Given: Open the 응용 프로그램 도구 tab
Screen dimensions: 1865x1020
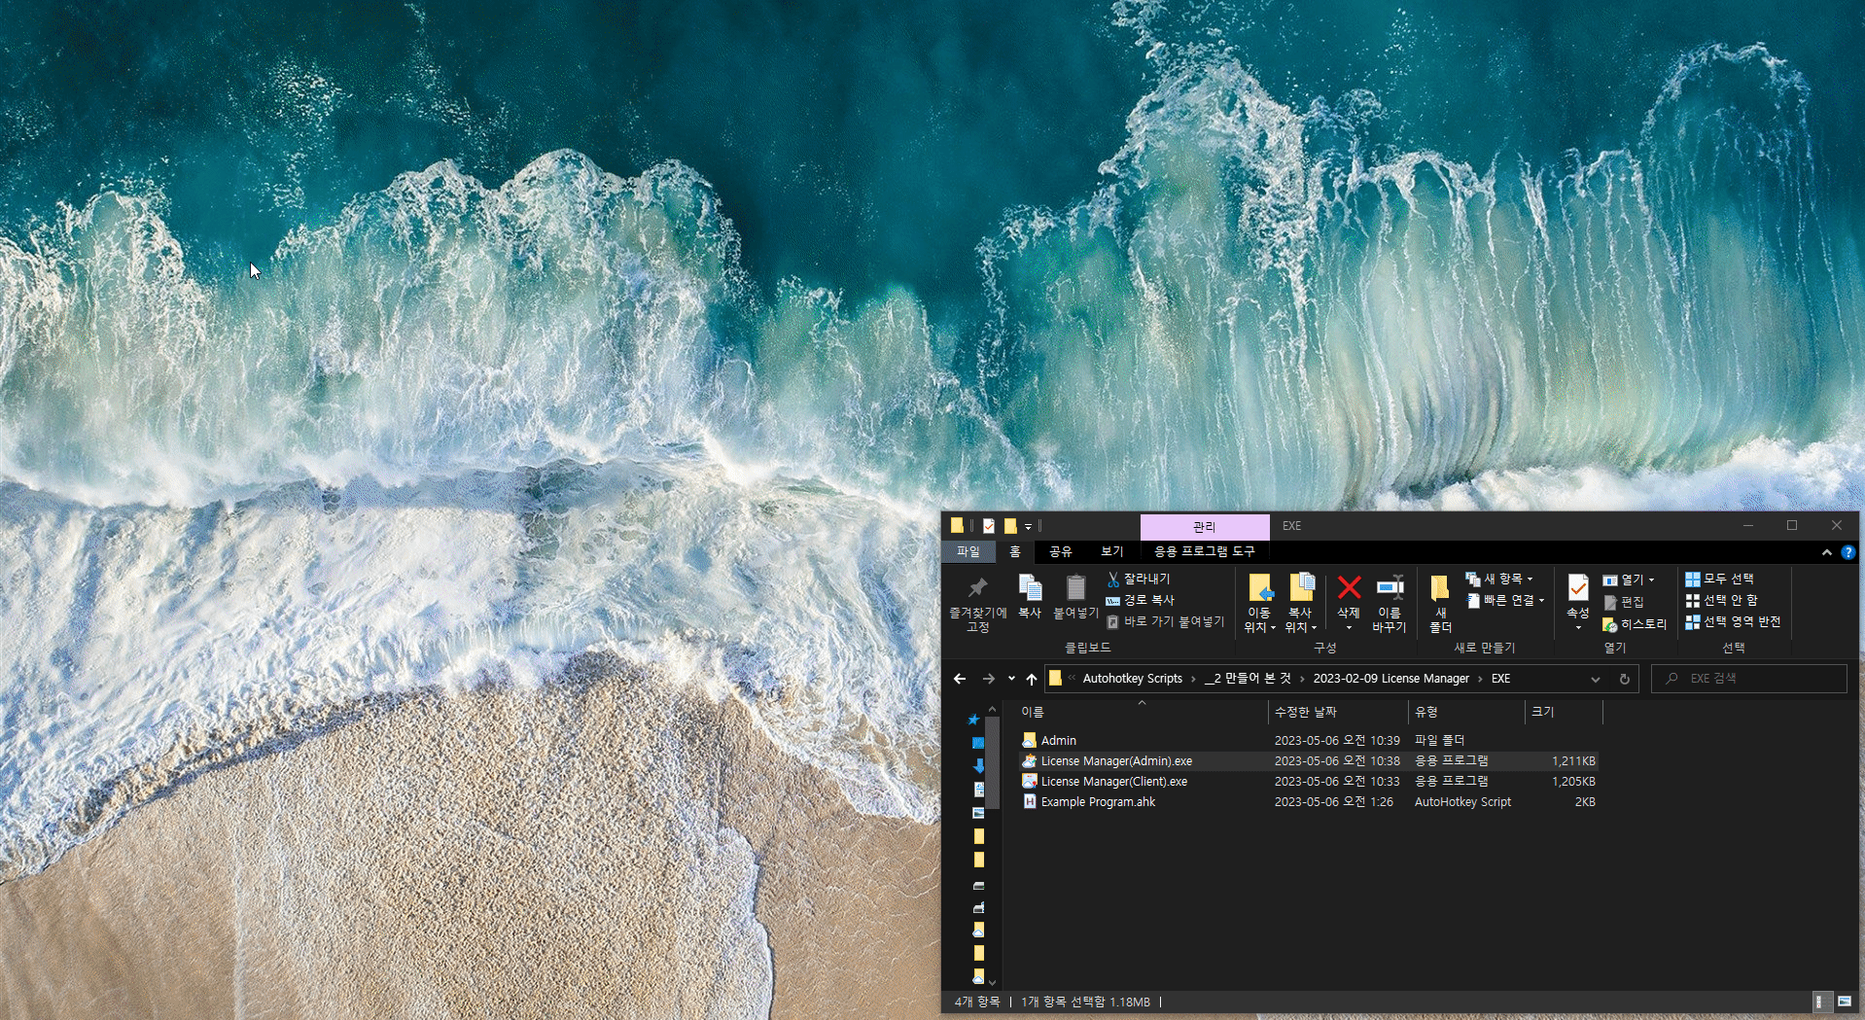Looking at the screenshot, I should coord(1204,551).
